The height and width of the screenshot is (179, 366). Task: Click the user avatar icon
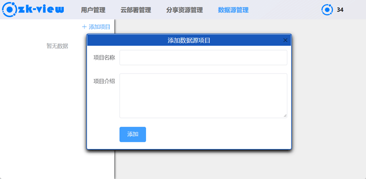point(327,10)
